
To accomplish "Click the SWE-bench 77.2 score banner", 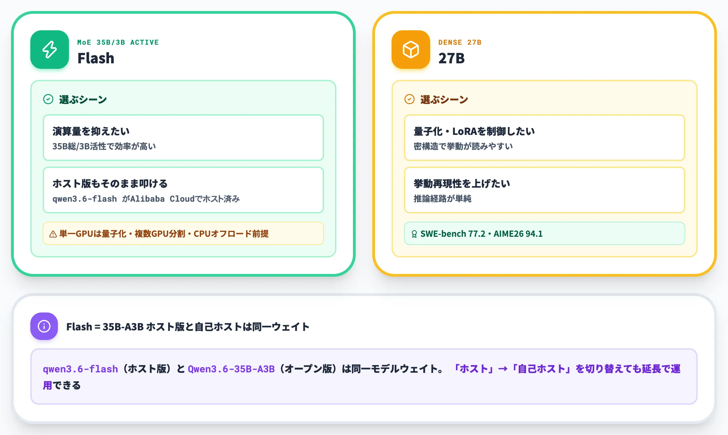I will 545,233.
